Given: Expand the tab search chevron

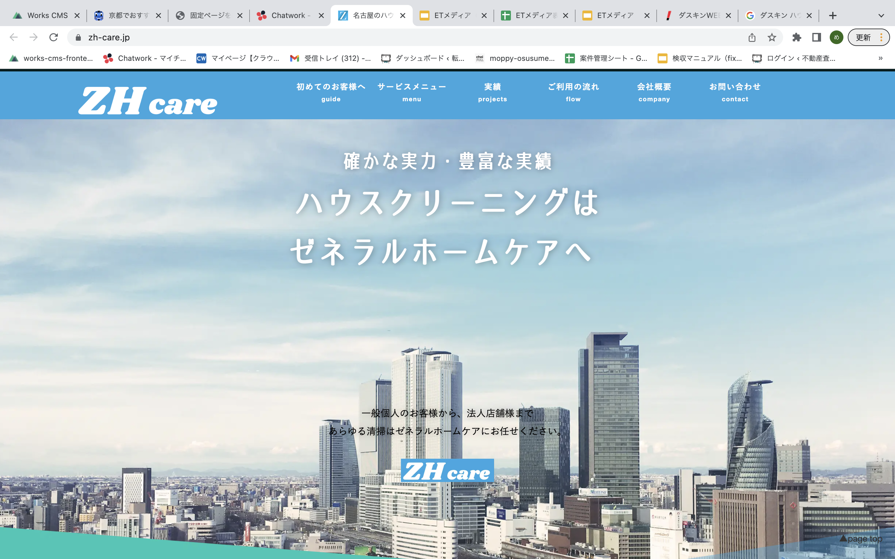Looking at the screenshot, I should click(881, 16).
